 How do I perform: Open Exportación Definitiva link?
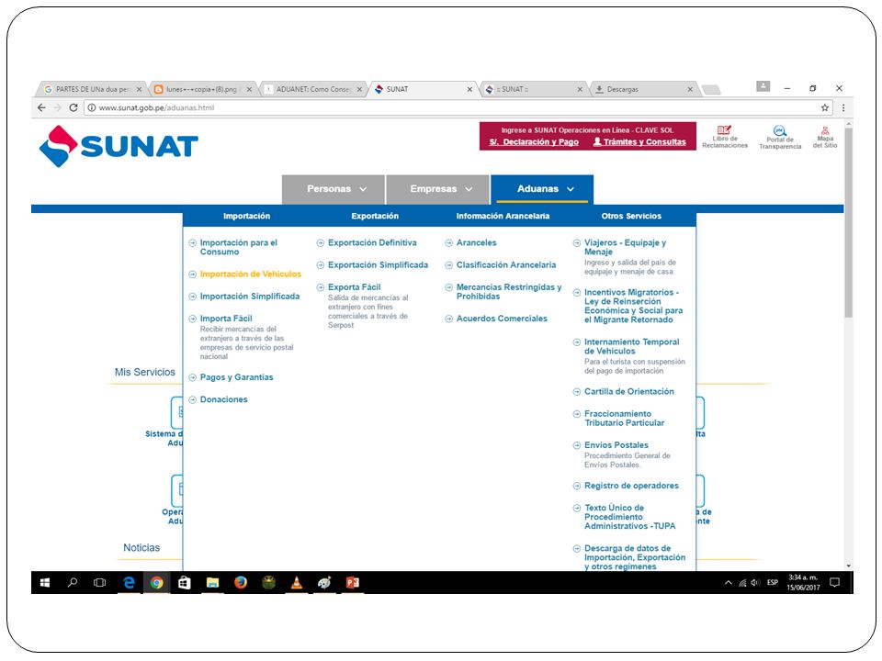372,242
